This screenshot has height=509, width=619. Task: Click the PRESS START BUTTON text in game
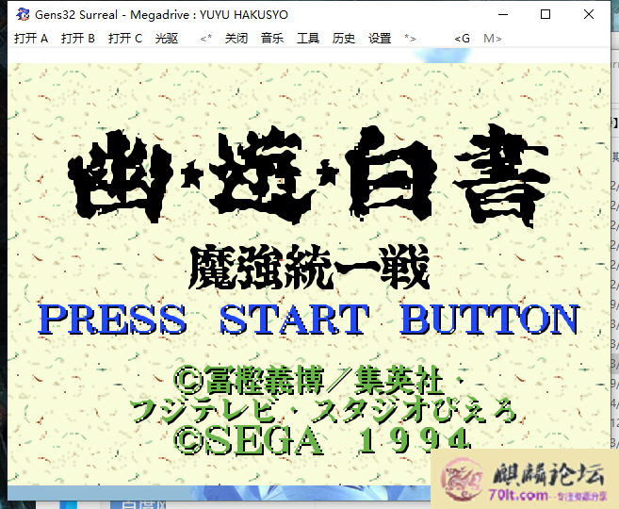[309, 320]
